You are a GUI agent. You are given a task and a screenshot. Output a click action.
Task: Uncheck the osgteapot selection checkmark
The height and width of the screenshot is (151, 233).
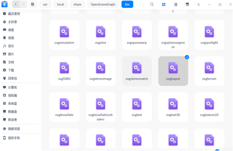pyautogui.click(x=187, y=57)
